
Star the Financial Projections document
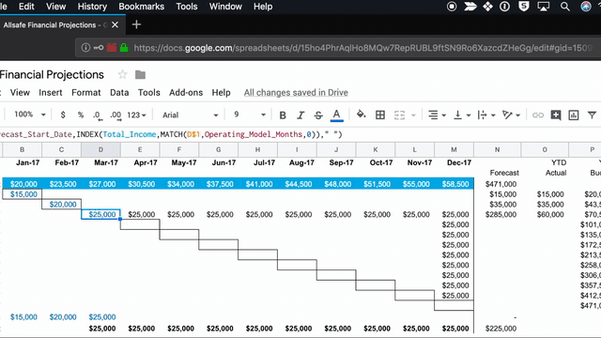pyautogui.click(x=122, y=74)
